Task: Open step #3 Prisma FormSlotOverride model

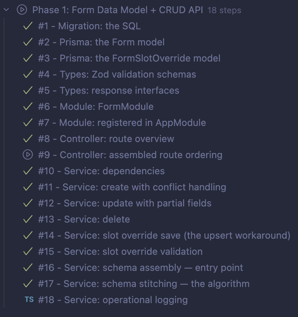Action: point(129,58)
